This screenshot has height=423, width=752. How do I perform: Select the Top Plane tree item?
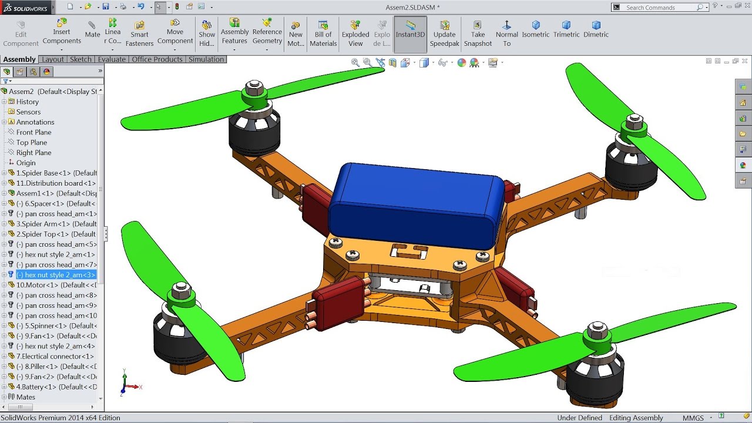[32, 142]
